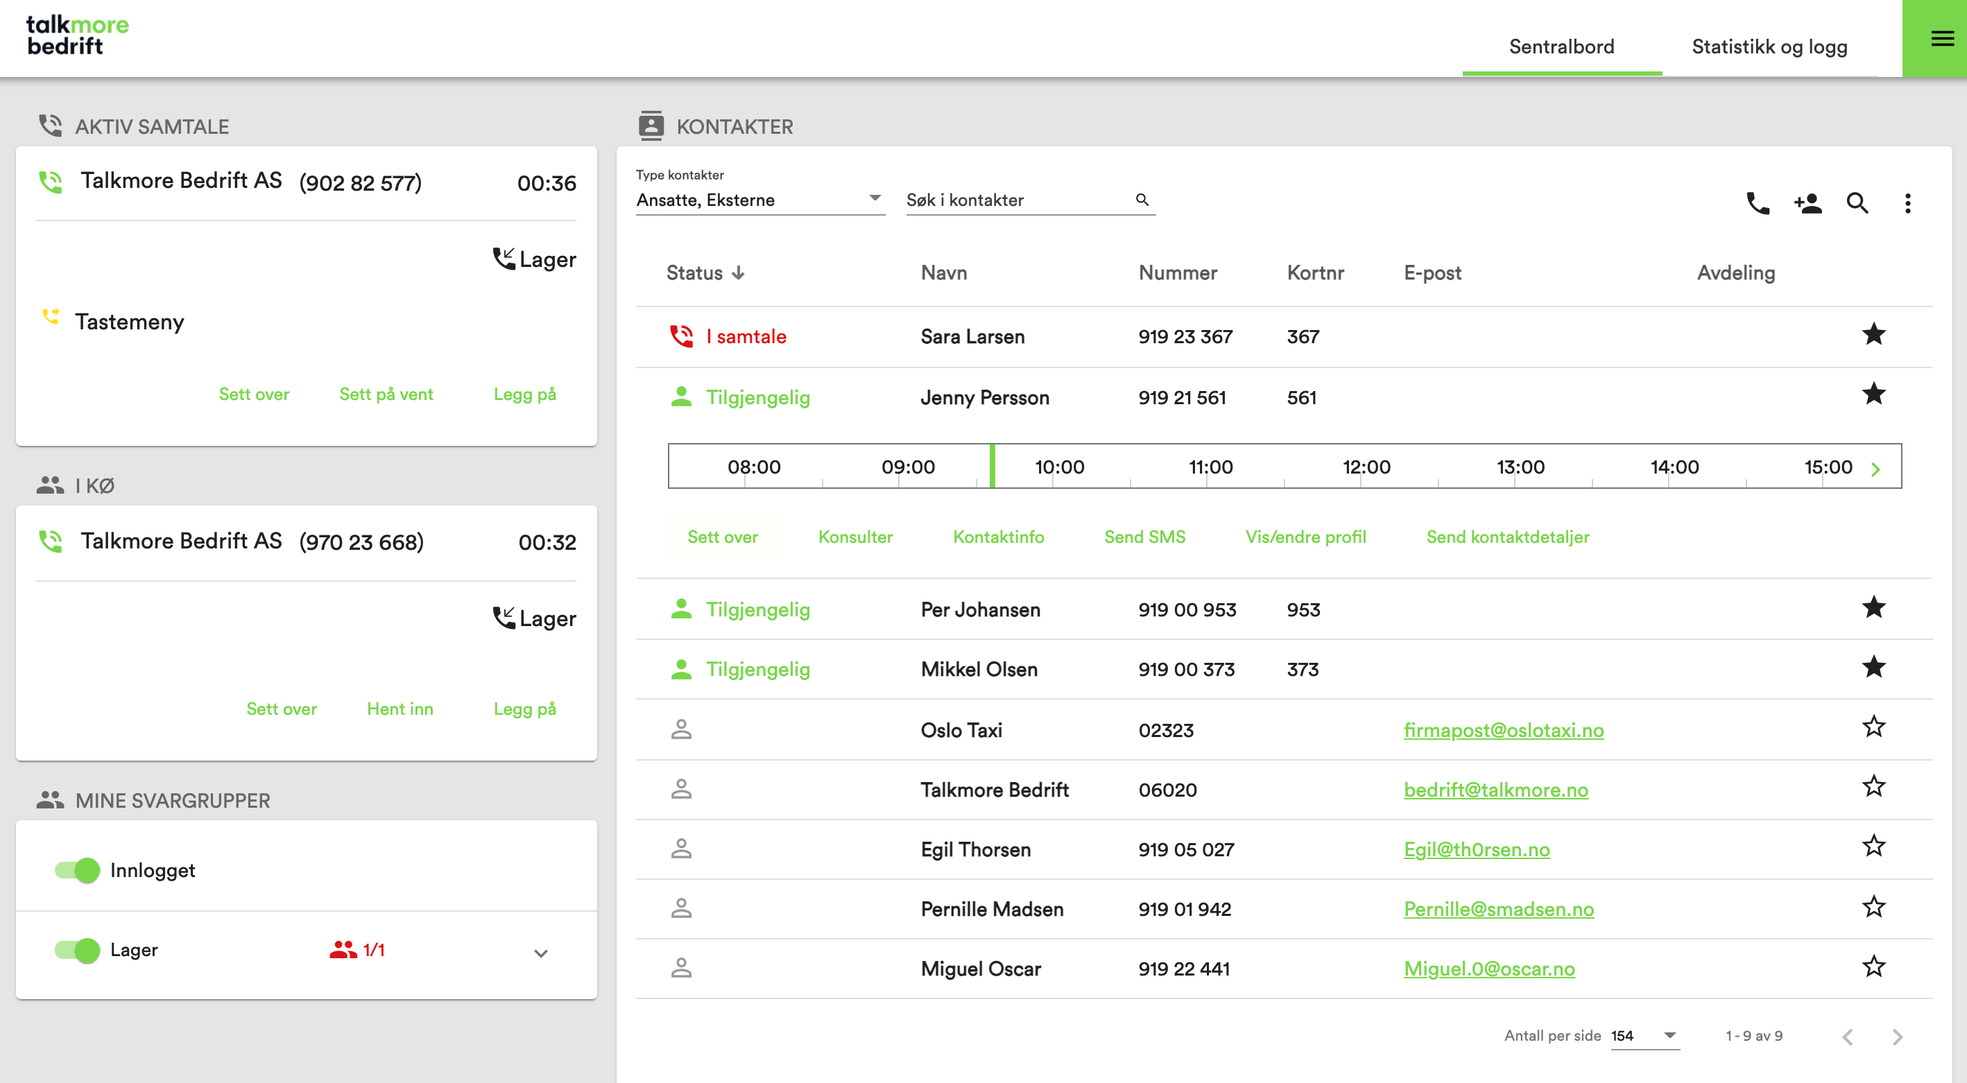This screenshot has width=1967, height=1083.
Task: Click the phone dial icon in contacts toolbar
Action: 1758,203
